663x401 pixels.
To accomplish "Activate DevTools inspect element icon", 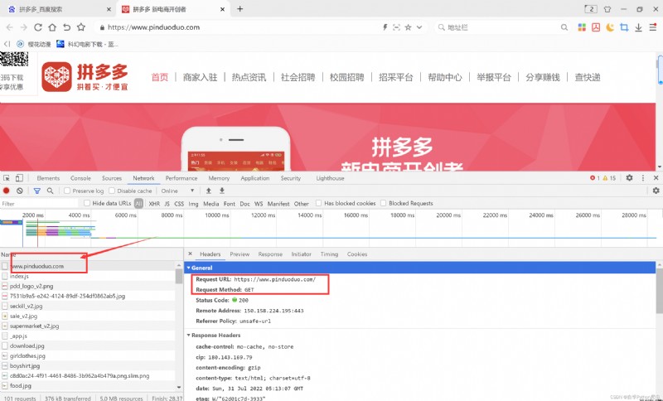I will [x=7, y=178].
